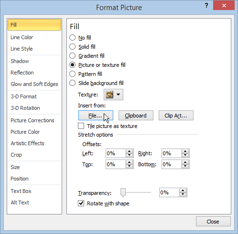Open Clip Art... picture source
Screen dimensions: 238x234
[x=176, y=116]
